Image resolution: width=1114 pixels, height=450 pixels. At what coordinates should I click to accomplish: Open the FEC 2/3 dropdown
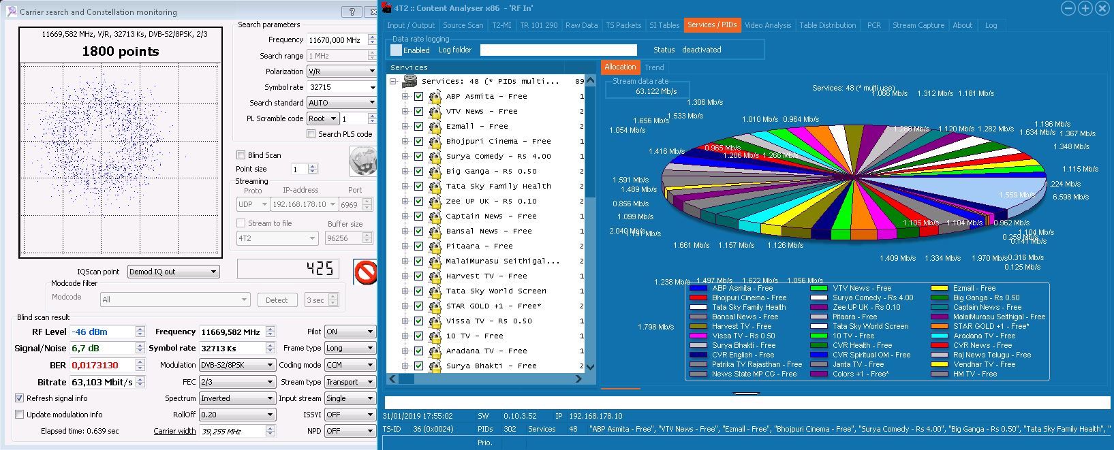[237, 382]
